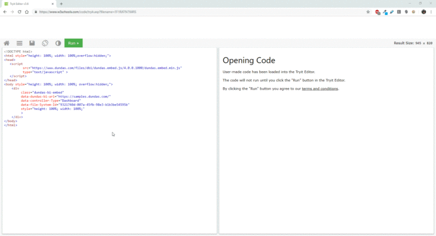This screenshot has height=236, width=436.
Task: Click the data-dundas-bi-url attribute line
Action: tap(66, 97)
